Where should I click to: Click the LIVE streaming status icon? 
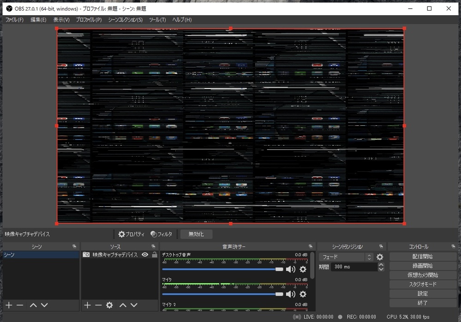(x=297, y=317)
